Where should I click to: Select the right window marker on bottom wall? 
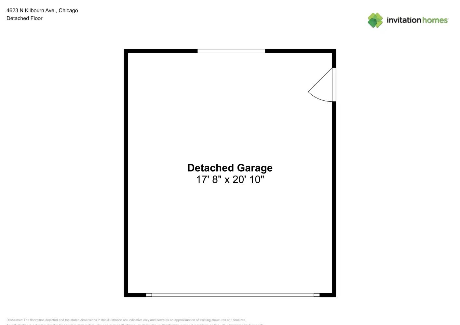coord(316,295)
